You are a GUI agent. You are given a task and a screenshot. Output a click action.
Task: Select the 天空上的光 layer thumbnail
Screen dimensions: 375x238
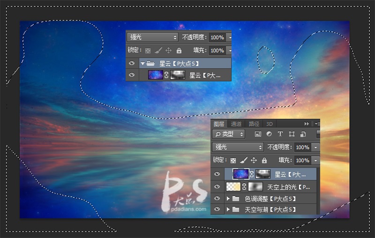233,187
